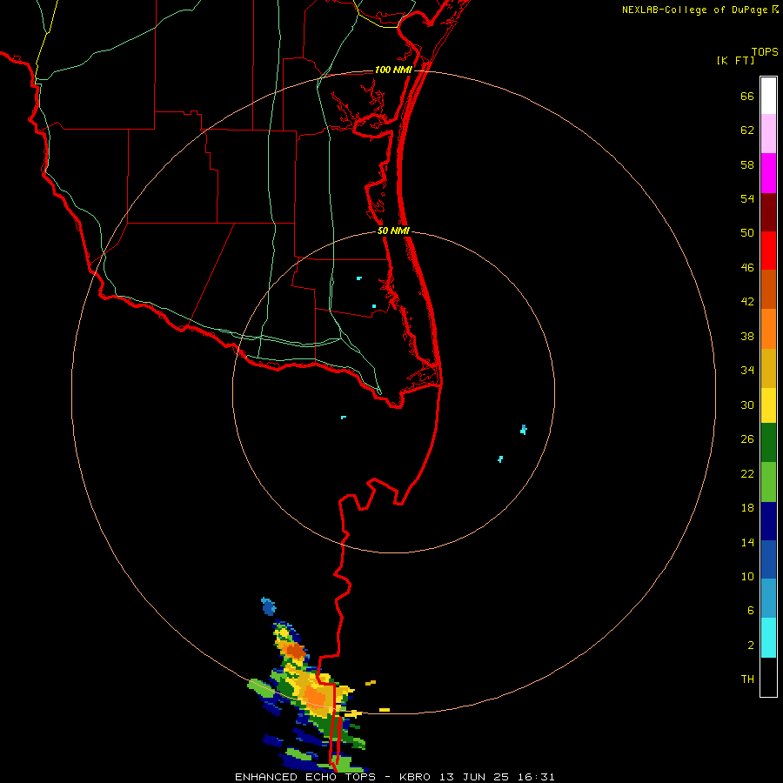Click the 100 NMI range ring label

393,70
